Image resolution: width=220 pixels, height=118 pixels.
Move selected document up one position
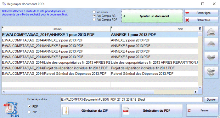click(211, 44)
